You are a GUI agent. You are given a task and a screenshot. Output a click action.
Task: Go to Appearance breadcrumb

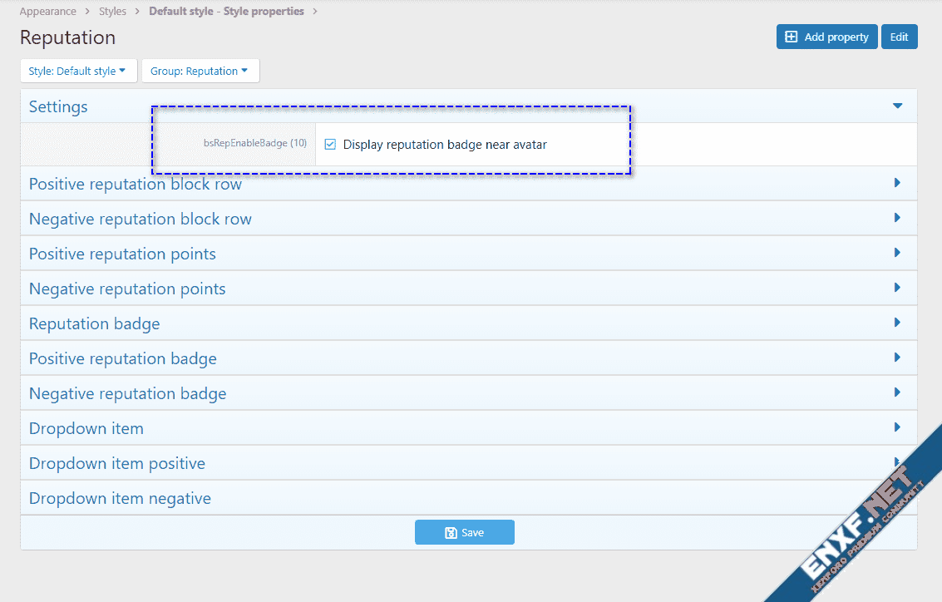point(48,12)
